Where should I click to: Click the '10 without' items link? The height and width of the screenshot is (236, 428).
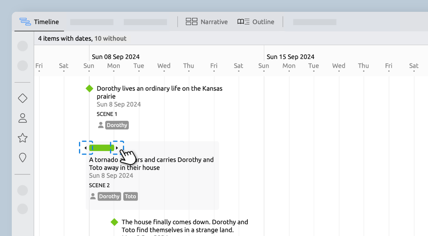(111, 39)
